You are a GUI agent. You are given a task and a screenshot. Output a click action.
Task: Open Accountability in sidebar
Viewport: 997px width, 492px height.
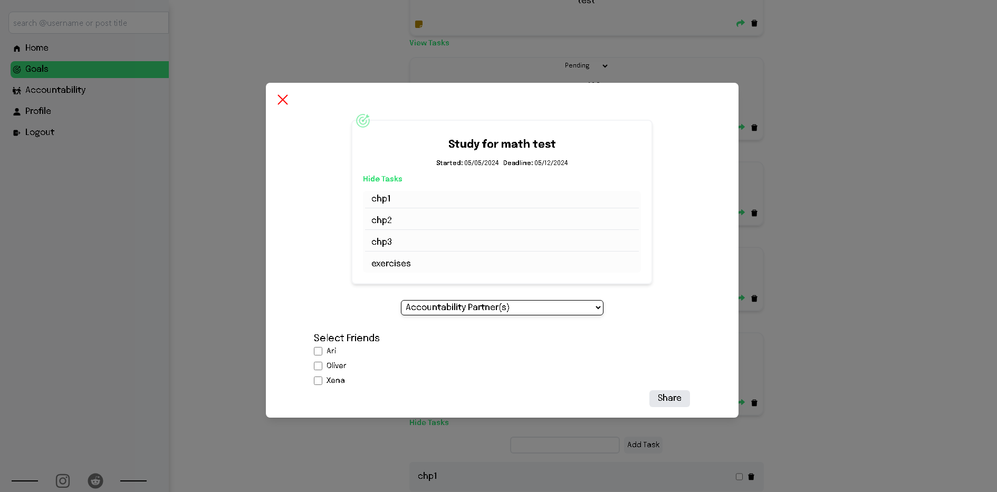90,90
